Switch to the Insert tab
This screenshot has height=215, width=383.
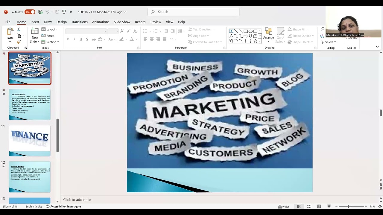(x=35, y=22)
